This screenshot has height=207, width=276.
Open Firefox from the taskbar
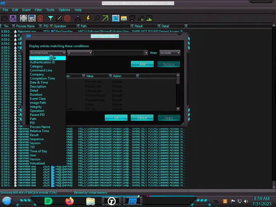70,201
